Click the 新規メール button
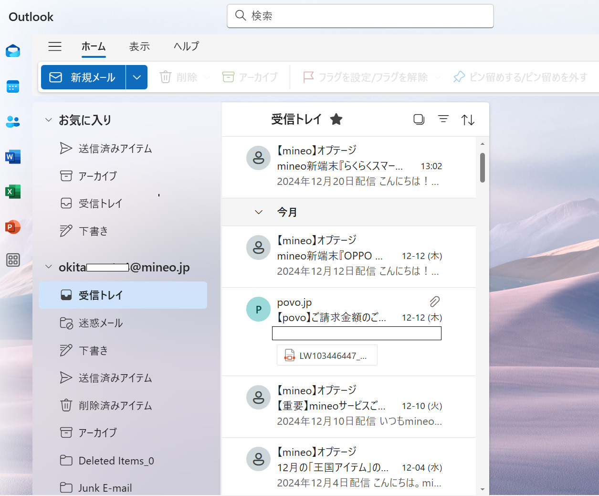Image resolution: width=599 pixels, height=496 pixels. click(x=84, y=77)
